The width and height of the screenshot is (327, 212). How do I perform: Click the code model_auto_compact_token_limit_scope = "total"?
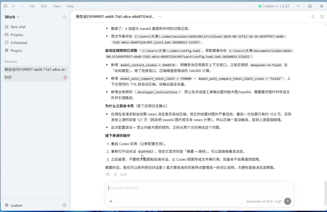pyautogui.click(x=241, y=79)
